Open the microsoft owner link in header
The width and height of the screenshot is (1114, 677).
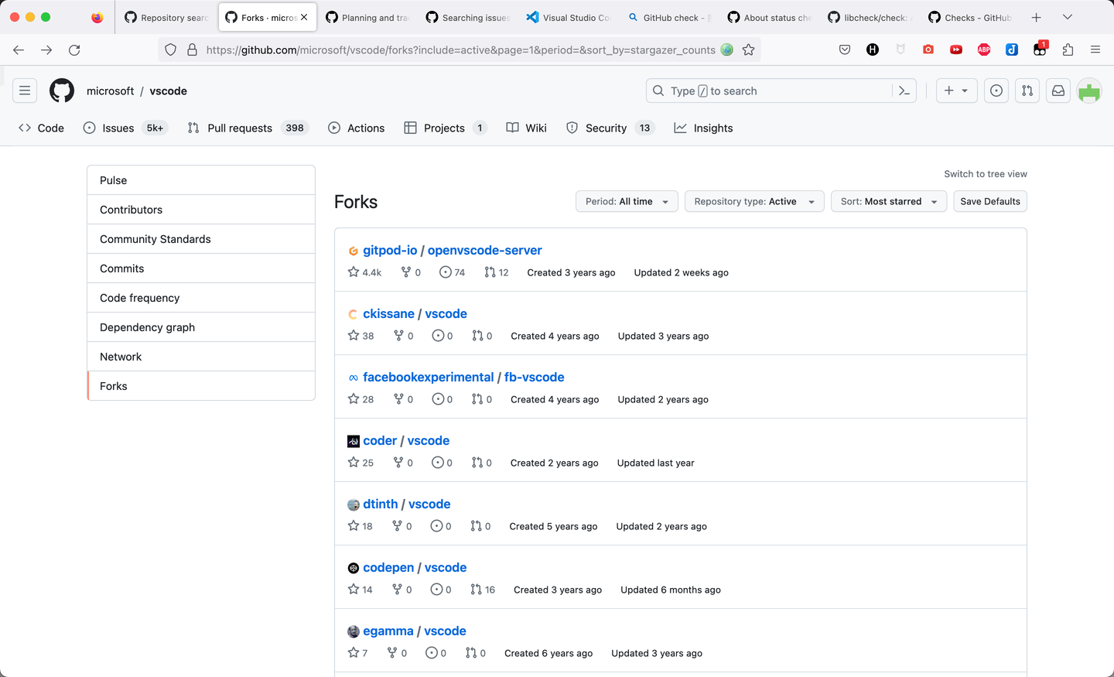pyautogui.click(x=110, y=91)
